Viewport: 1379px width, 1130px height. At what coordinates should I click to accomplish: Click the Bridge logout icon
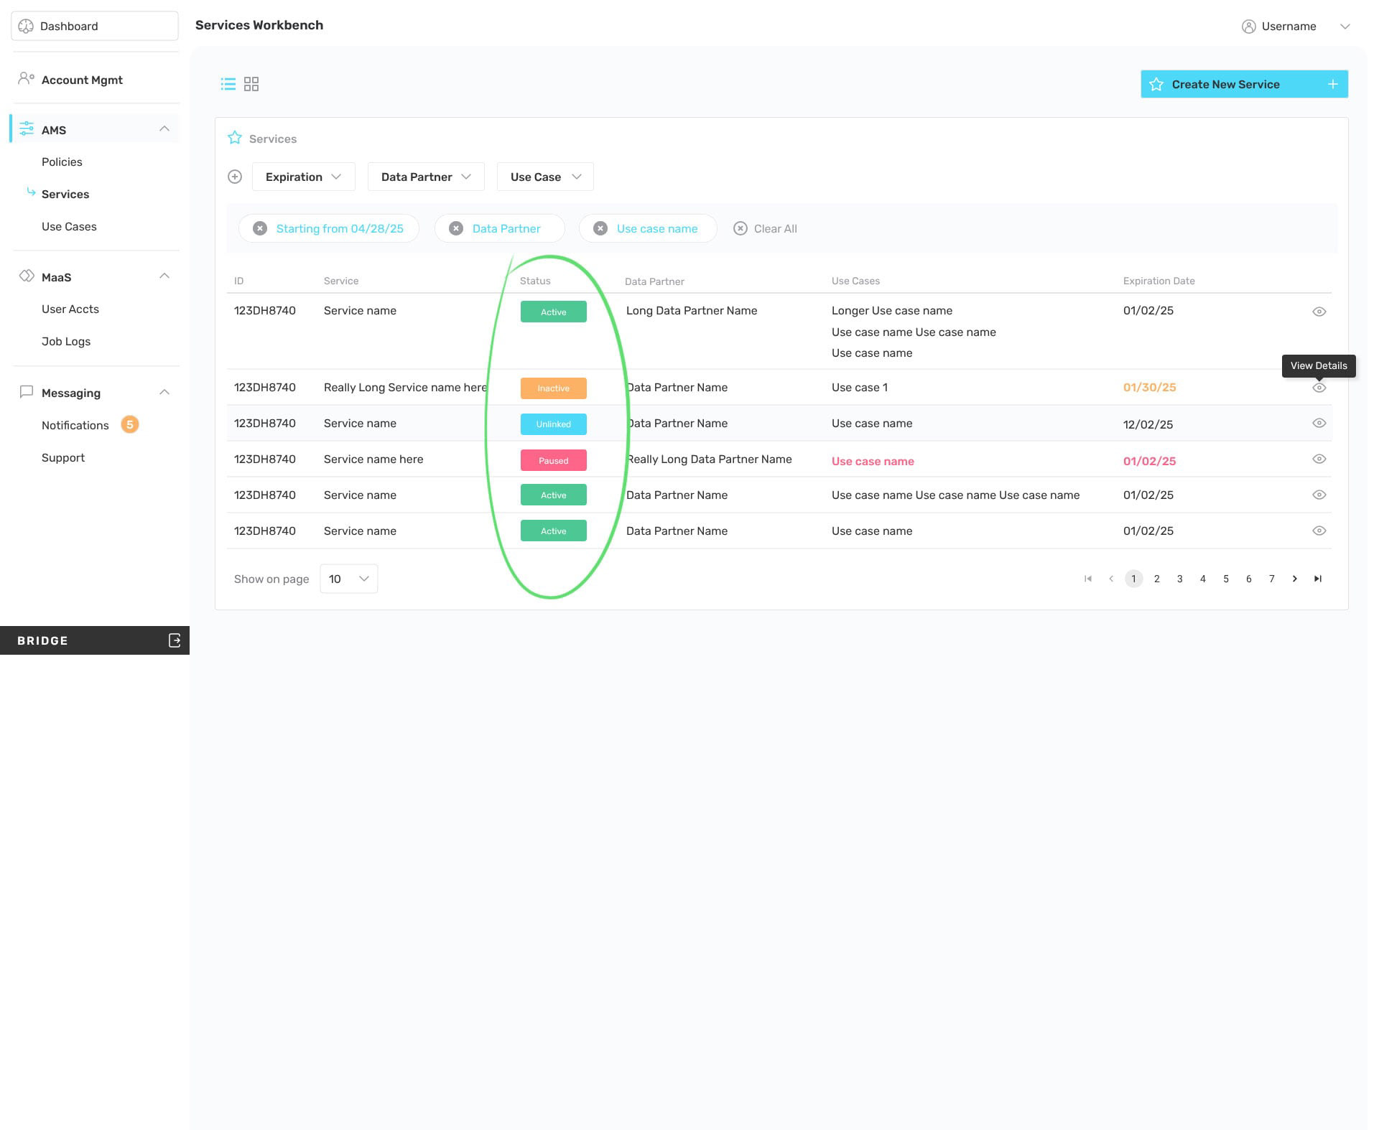click(x=175, y=640)
